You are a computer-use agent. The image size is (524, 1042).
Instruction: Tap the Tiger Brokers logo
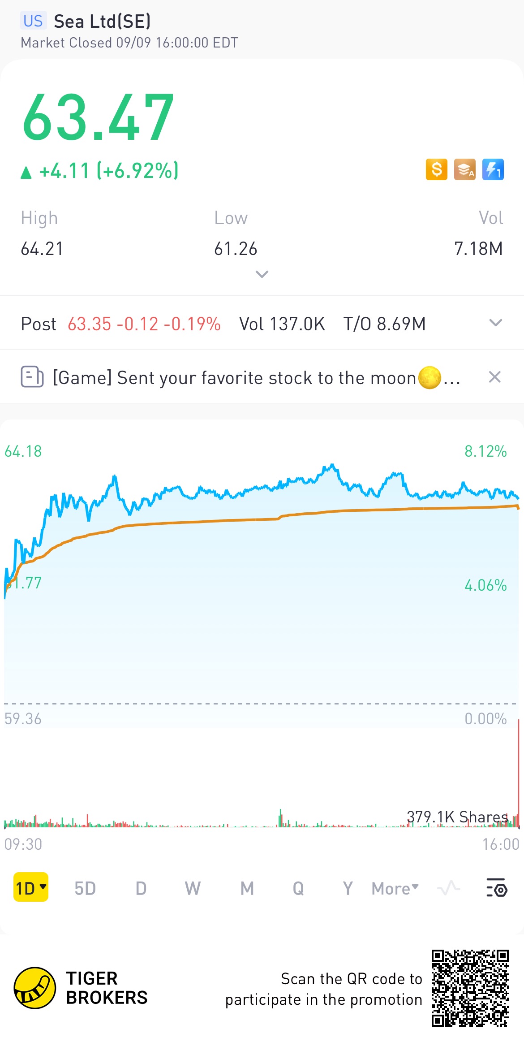(x=35, y=988)
